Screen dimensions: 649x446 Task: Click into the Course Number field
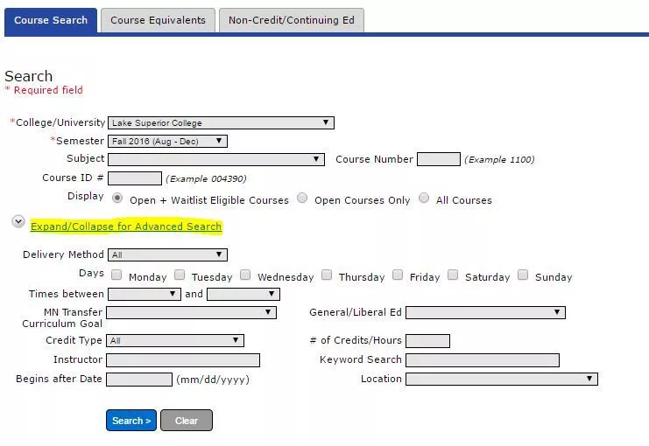(x=438, y=159)
